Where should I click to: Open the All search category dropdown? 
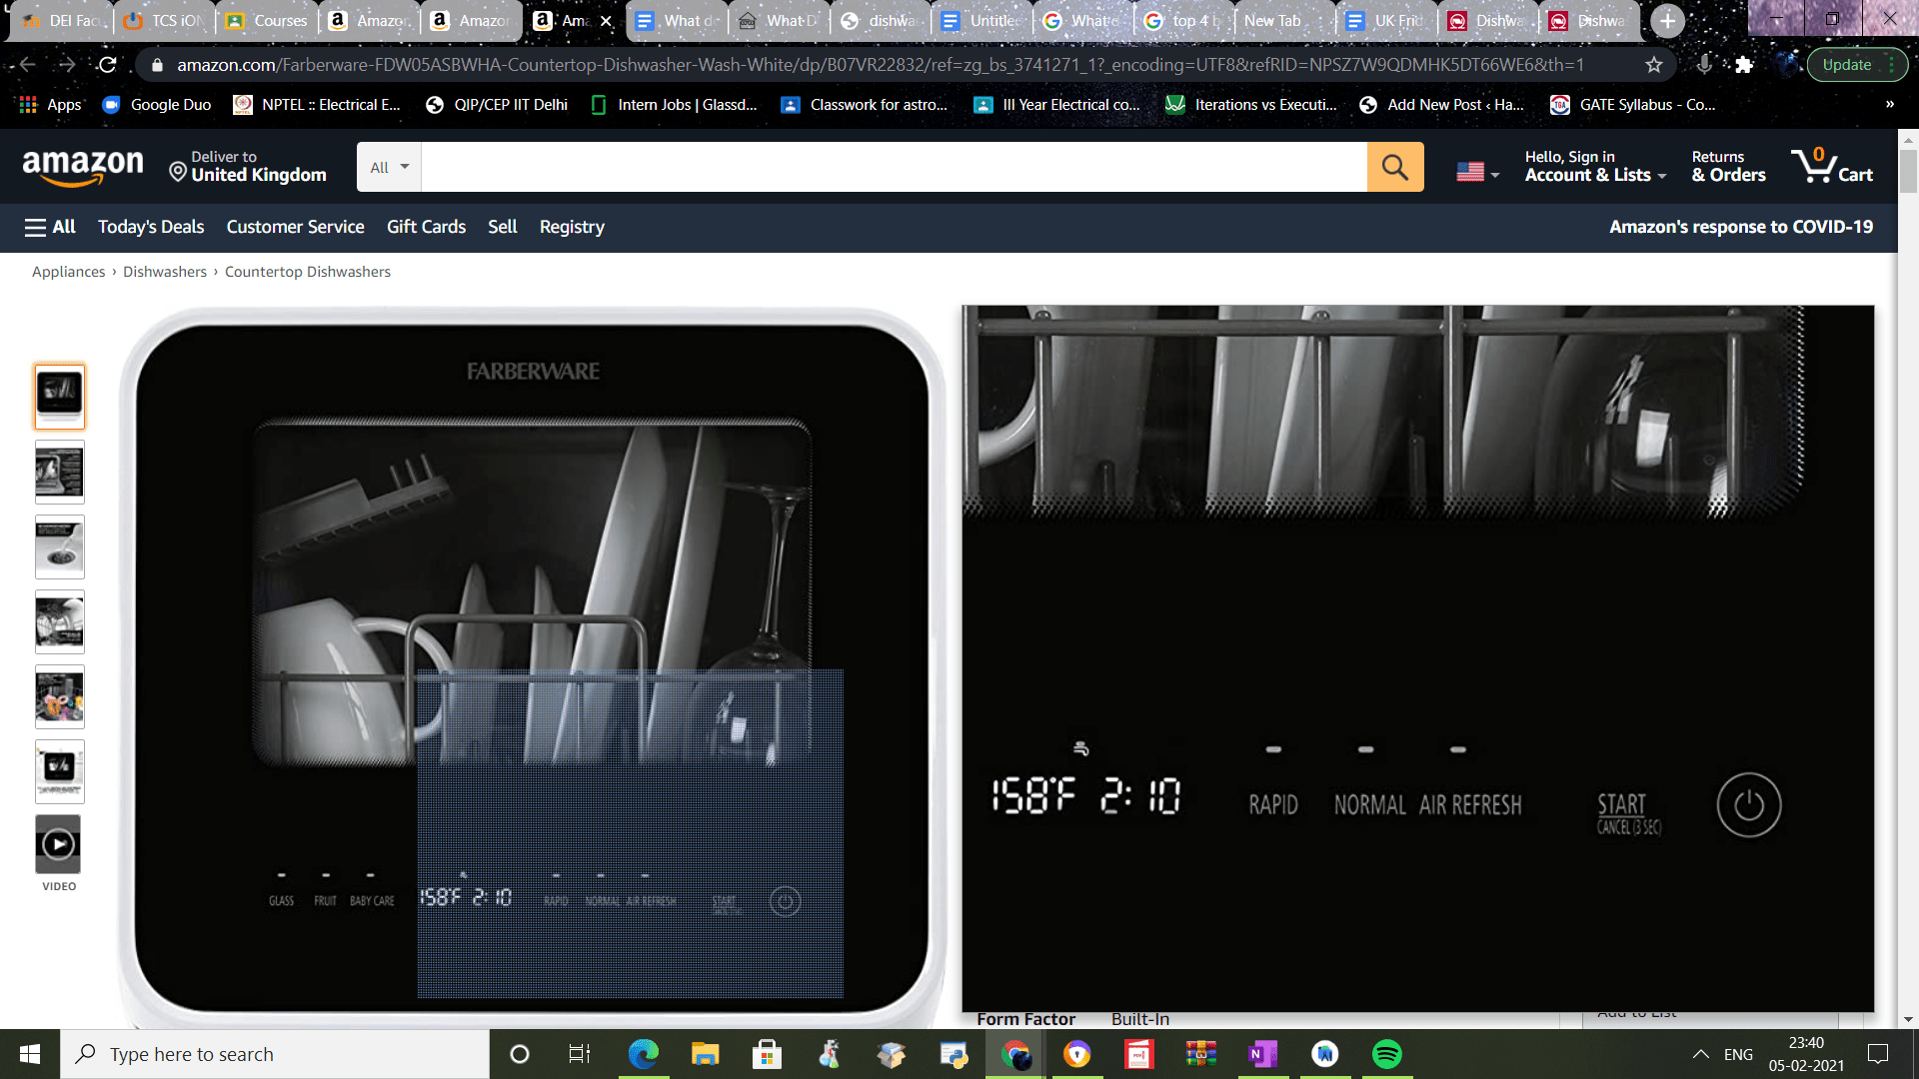[x=389, y=167]
